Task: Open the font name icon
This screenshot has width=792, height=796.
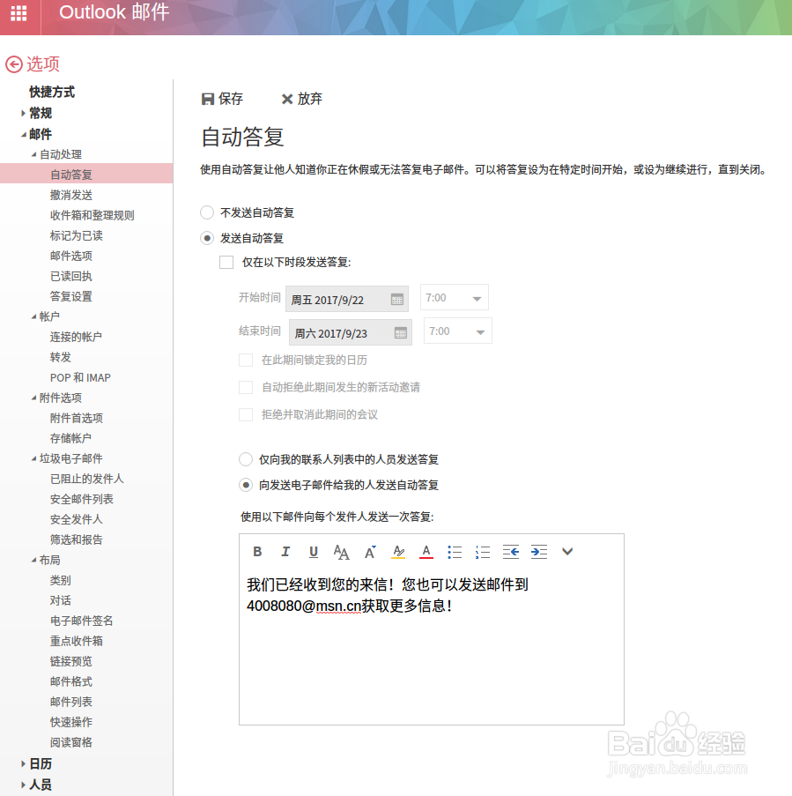Action: click(342, 552)
